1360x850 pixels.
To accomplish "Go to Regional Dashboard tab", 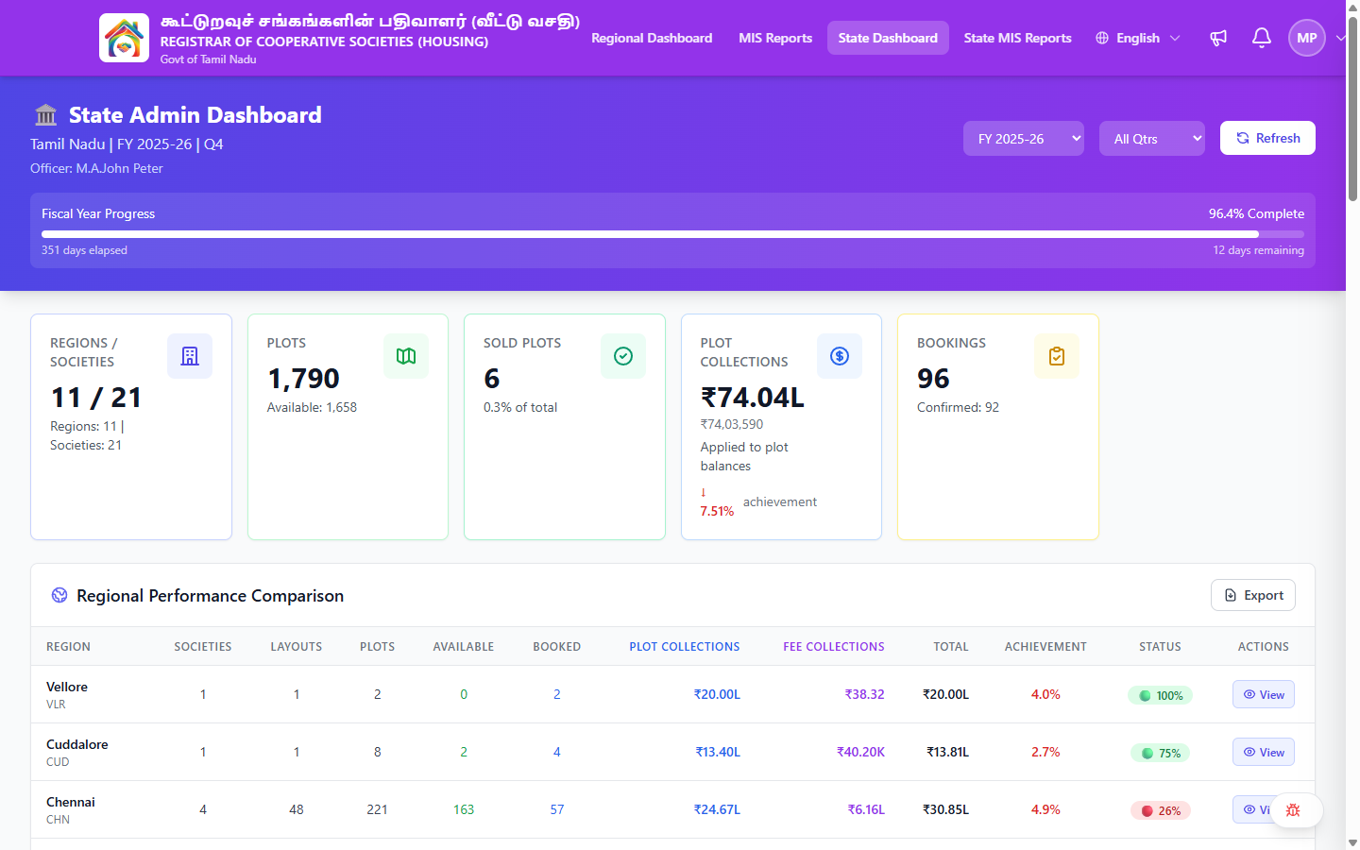I will click(652, 38).
